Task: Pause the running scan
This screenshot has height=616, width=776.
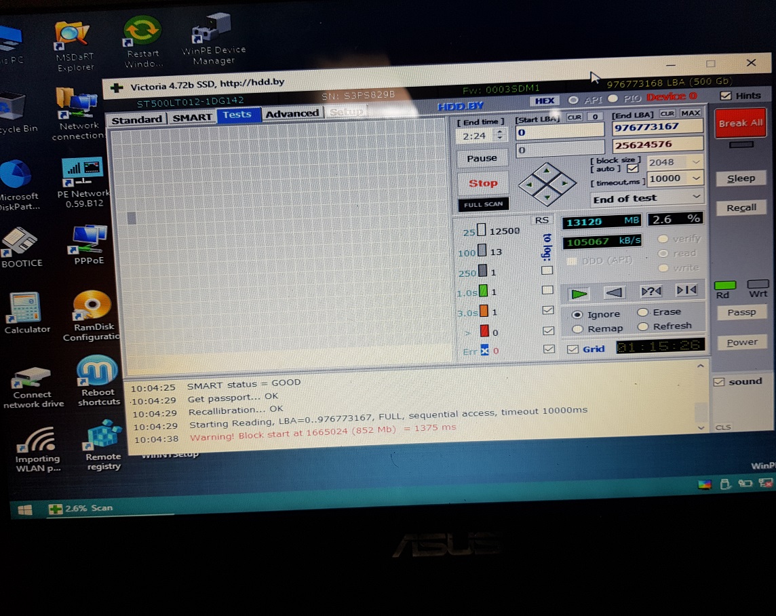Action: click(482, 158)
